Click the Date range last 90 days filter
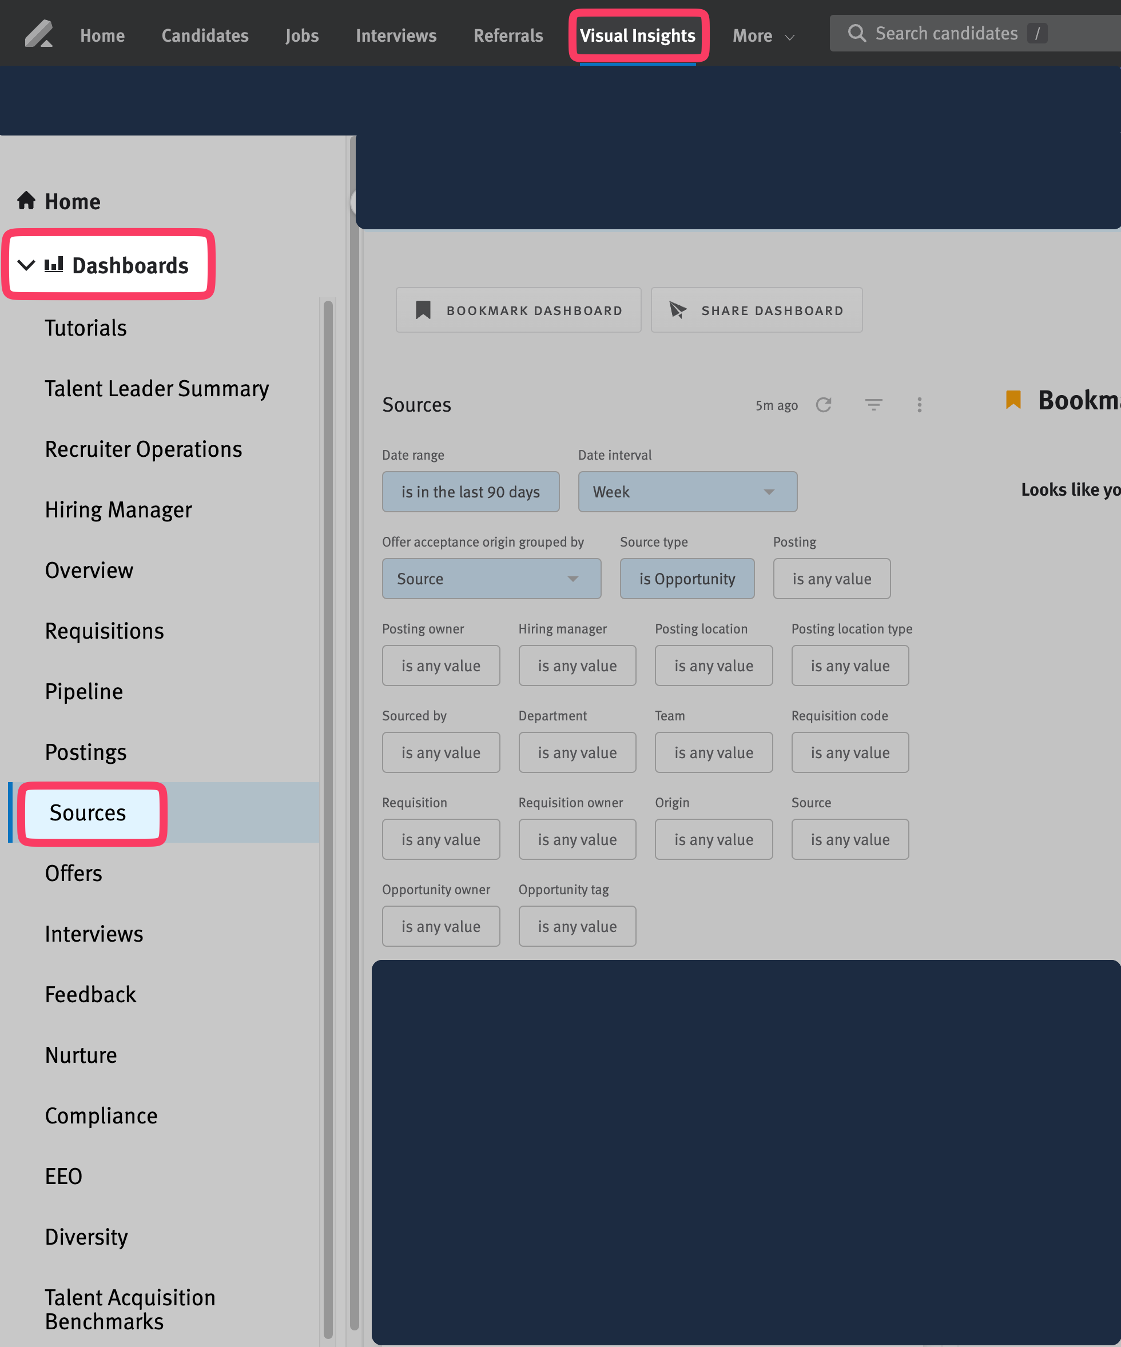Viewport: 1121px width, 1347px height. (x=470, y=492)
